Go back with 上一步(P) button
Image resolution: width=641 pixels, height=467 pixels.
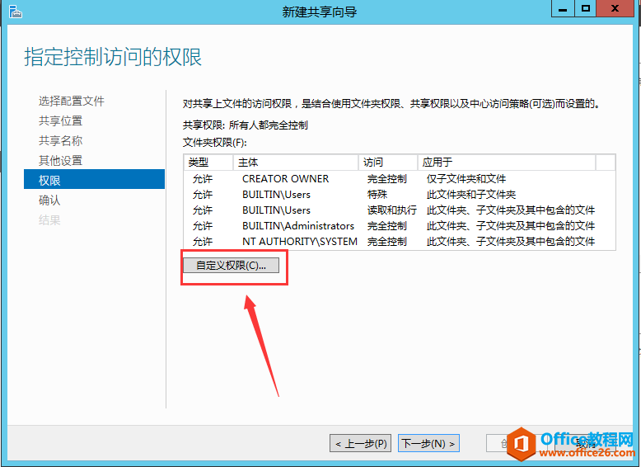tap(361, 443)
